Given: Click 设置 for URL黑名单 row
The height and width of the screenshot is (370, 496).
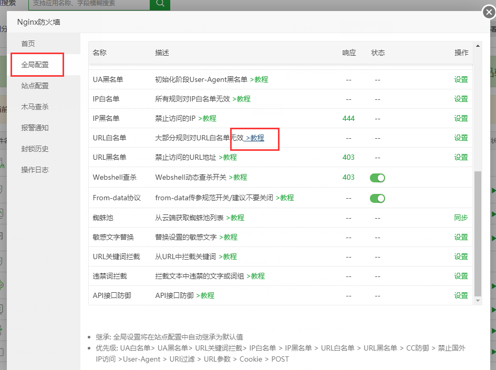Looking at the screenshot, I should coord(461,157).
